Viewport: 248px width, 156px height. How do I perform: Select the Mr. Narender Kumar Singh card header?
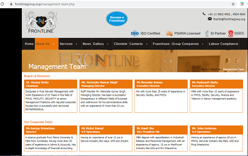click(x=106, y=84)
